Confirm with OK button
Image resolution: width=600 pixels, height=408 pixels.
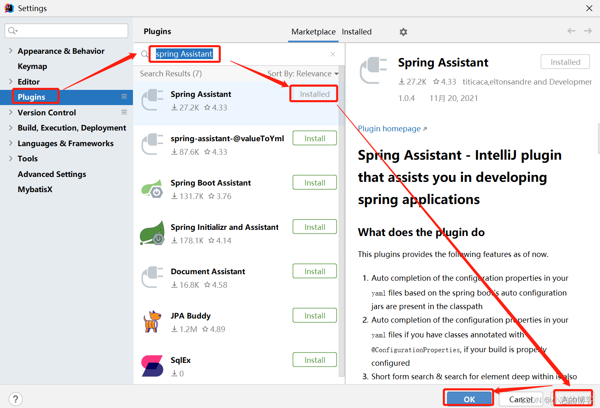469,399
